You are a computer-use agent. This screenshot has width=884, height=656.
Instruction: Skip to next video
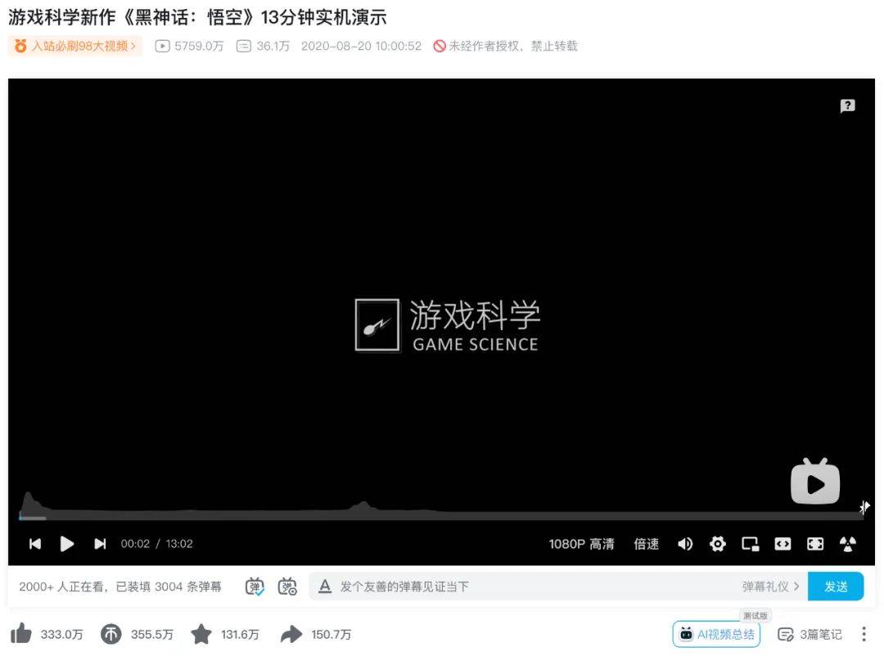pos(100,544)
